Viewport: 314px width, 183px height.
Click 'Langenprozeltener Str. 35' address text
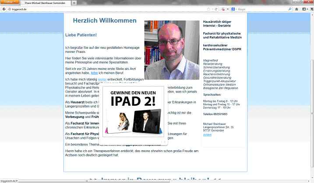pos(218,127)
